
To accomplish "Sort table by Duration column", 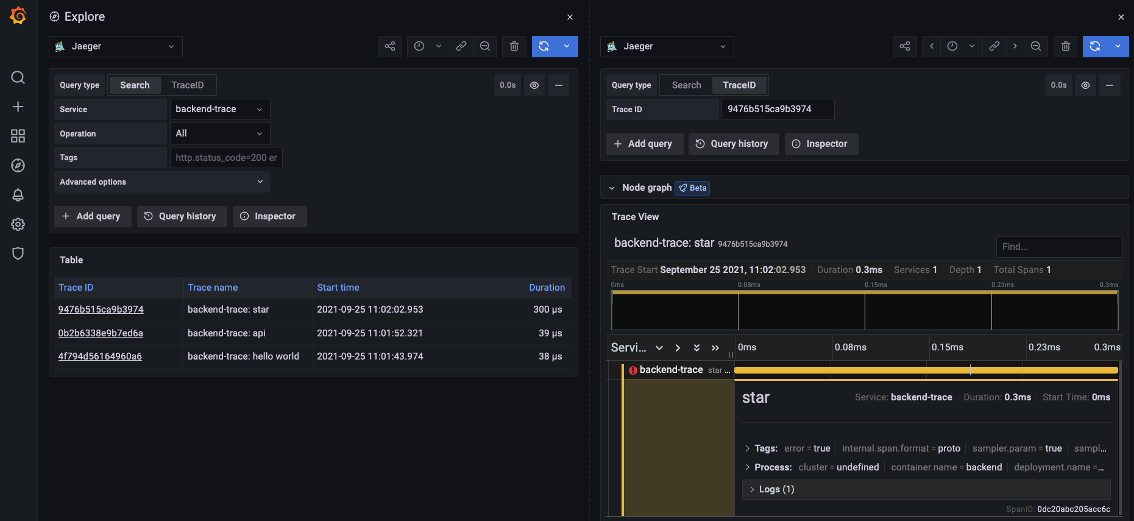I will pos(547,288).
